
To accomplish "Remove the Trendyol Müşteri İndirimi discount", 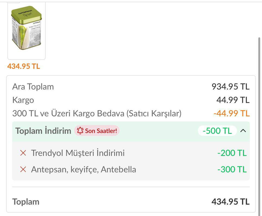I will pos(23,153).
